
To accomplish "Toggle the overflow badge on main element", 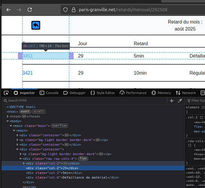I will coord(59,126).
